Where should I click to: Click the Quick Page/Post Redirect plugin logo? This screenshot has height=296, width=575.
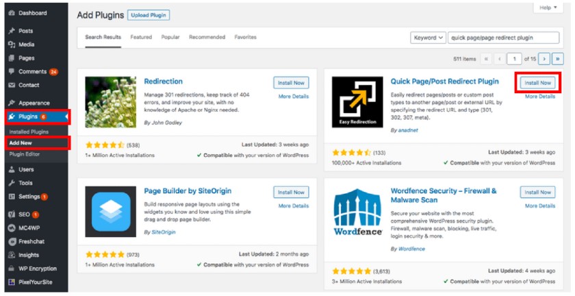pos(357,102)
